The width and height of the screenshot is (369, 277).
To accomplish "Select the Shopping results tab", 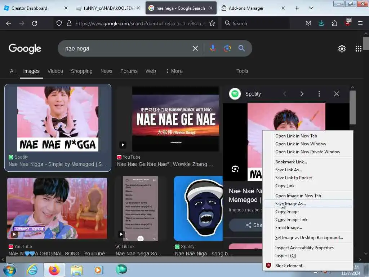I will 82,71.
